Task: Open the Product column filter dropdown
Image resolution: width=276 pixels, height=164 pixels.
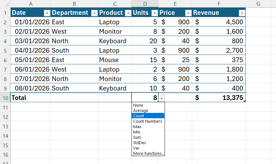Action: 128,13
